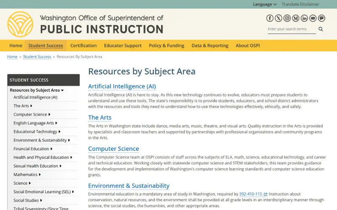Open Environment & Sustainability heading link
337x210 pixels.
click(x=129, y=186)
